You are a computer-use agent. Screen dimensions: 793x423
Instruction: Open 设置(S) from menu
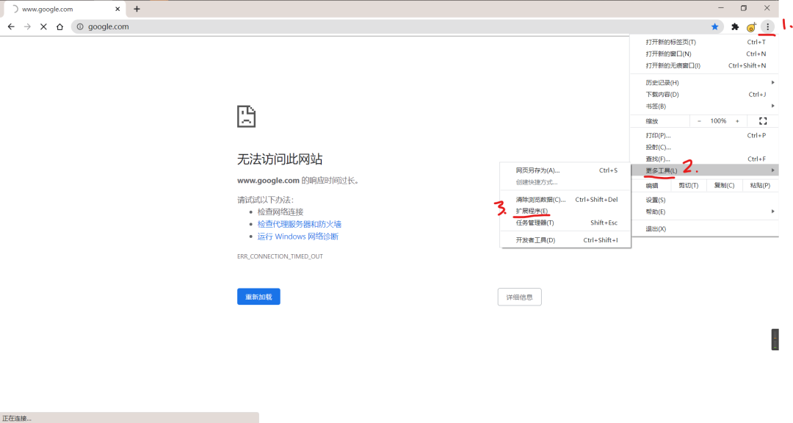click(x=704, y=200)
